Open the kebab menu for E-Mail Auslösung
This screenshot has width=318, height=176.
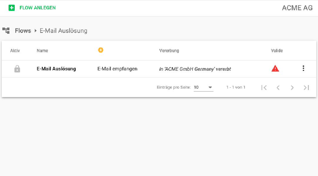pos(303,68)
